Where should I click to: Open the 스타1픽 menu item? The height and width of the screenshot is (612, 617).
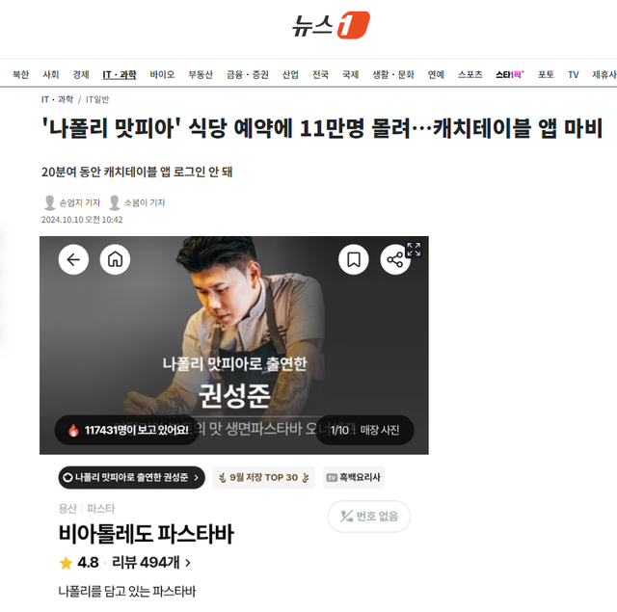tap(510, 74)
